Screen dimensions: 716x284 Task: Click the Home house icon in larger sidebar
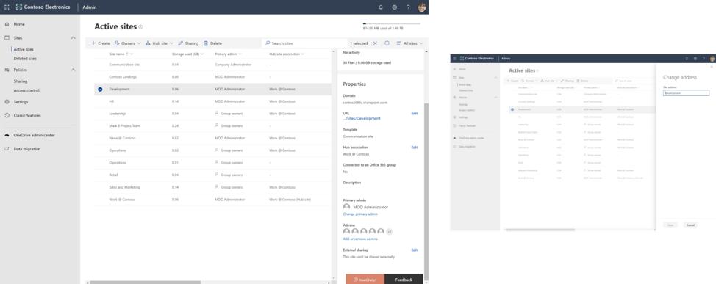click(x=7, y=24)
